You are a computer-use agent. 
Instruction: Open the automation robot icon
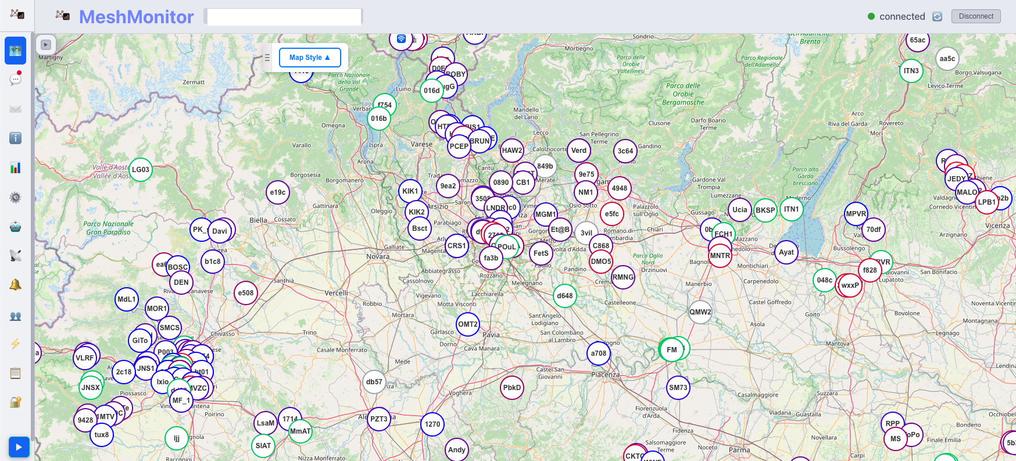[16, 227]
